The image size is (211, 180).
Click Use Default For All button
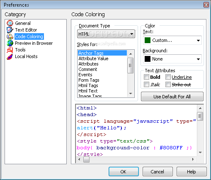[172, 97]
